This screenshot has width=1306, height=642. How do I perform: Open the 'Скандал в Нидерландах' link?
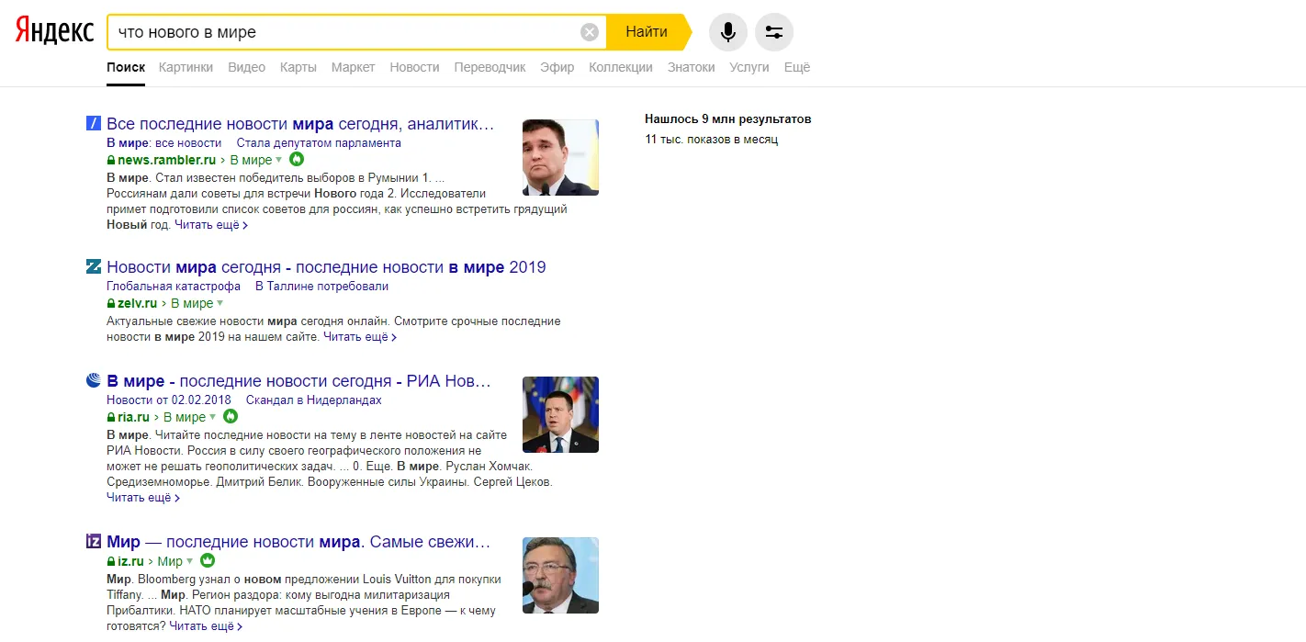[x=312, y=400]
